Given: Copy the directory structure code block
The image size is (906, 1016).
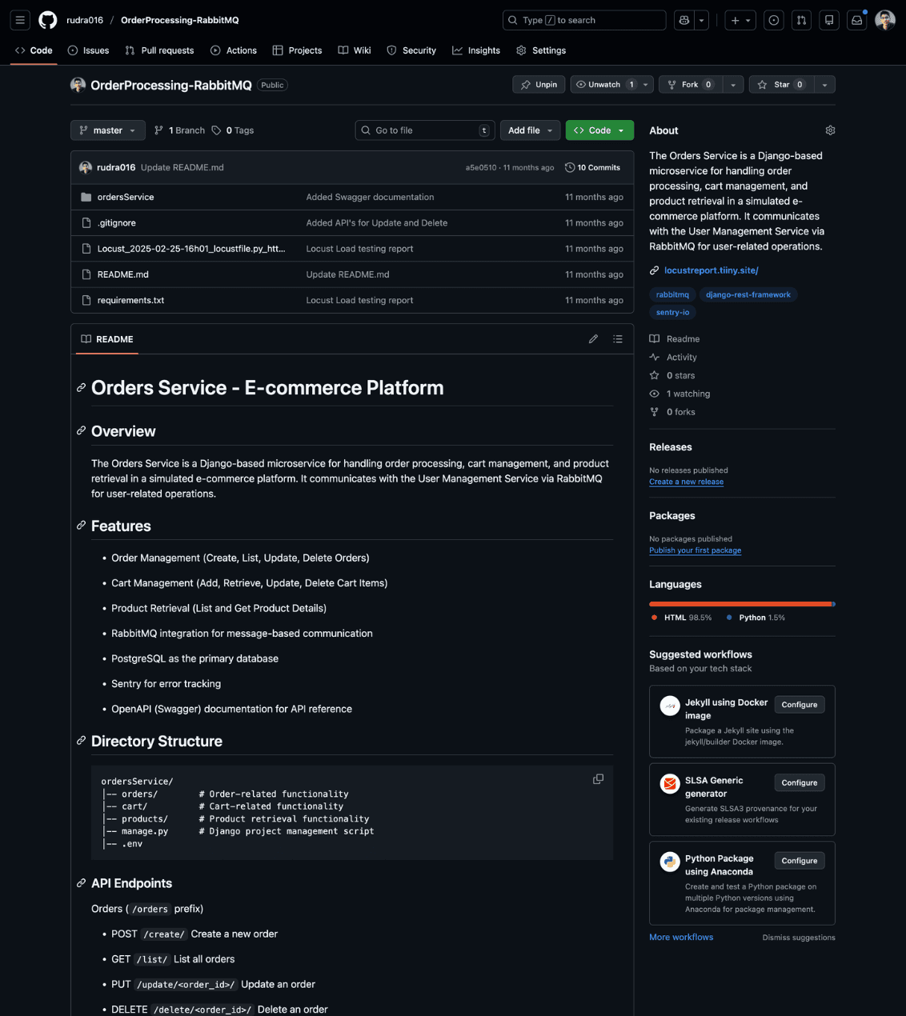Looking at the screenshot, I should (x=598, y=779).
